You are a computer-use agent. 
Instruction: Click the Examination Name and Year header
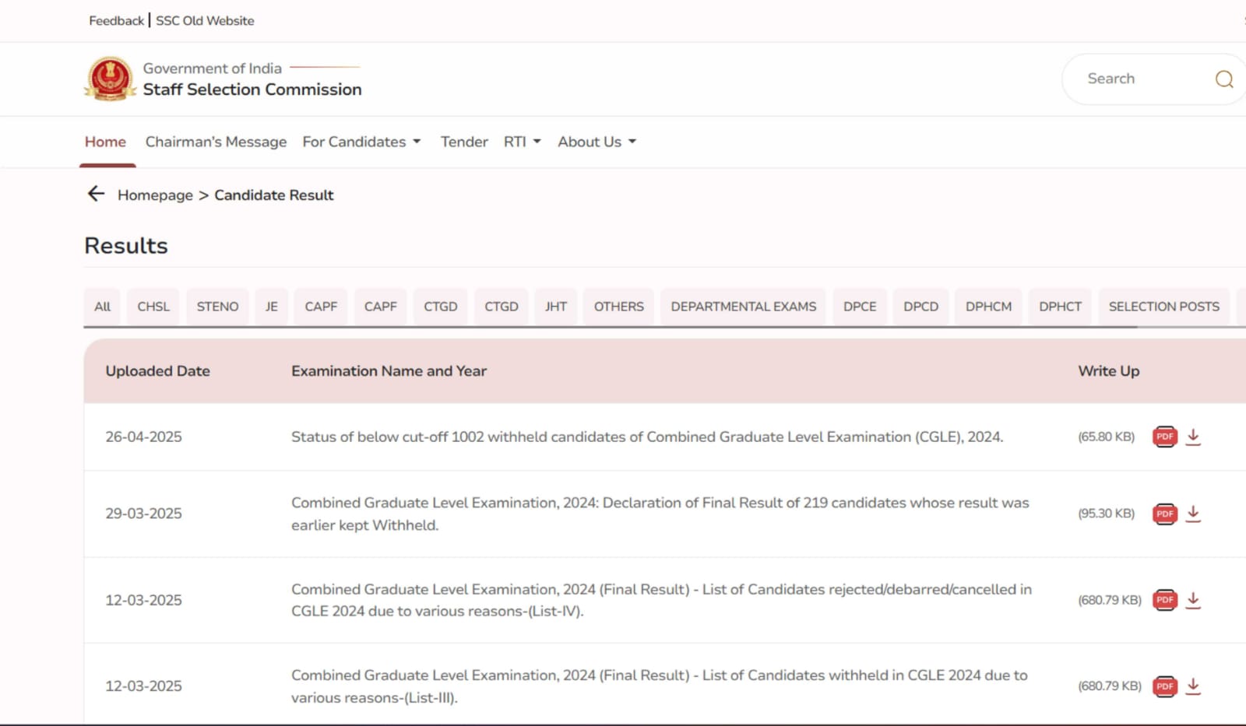click(x=389, y=371)
